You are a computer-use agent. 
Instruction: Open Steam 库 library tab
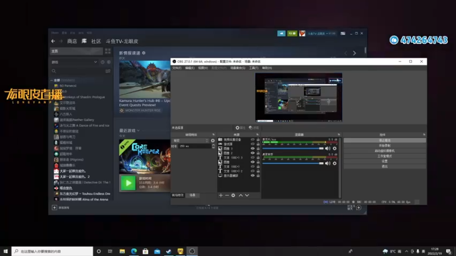point(84,41)
